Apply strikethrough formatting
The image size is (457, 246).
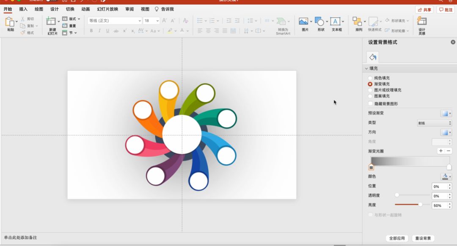[116, 30]
